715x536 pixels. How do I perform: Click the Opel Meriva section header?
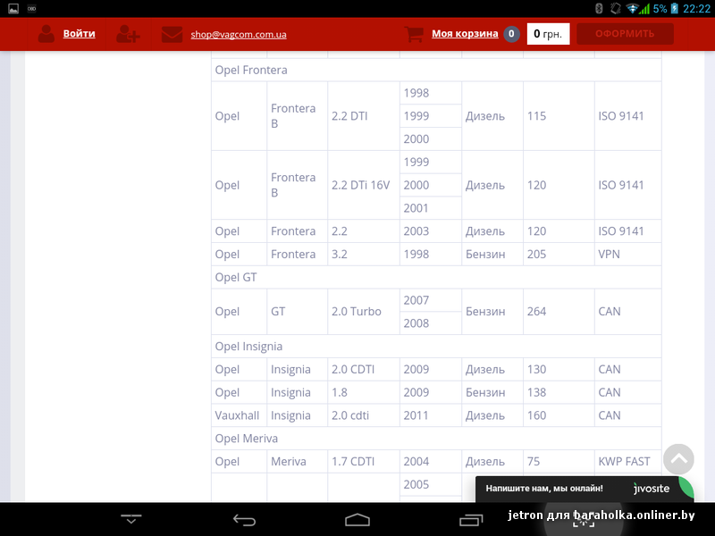click(436, 439)
